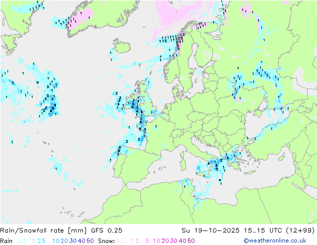This screenshot has height=245, width=317.
Task: Click the '15..15 UTC' time text
Action: [263, 230]
